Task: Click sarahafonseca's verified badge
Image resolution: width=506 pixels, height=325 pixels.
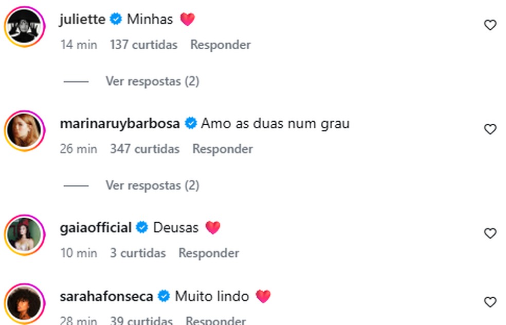Action: click(x=164, y=296)
